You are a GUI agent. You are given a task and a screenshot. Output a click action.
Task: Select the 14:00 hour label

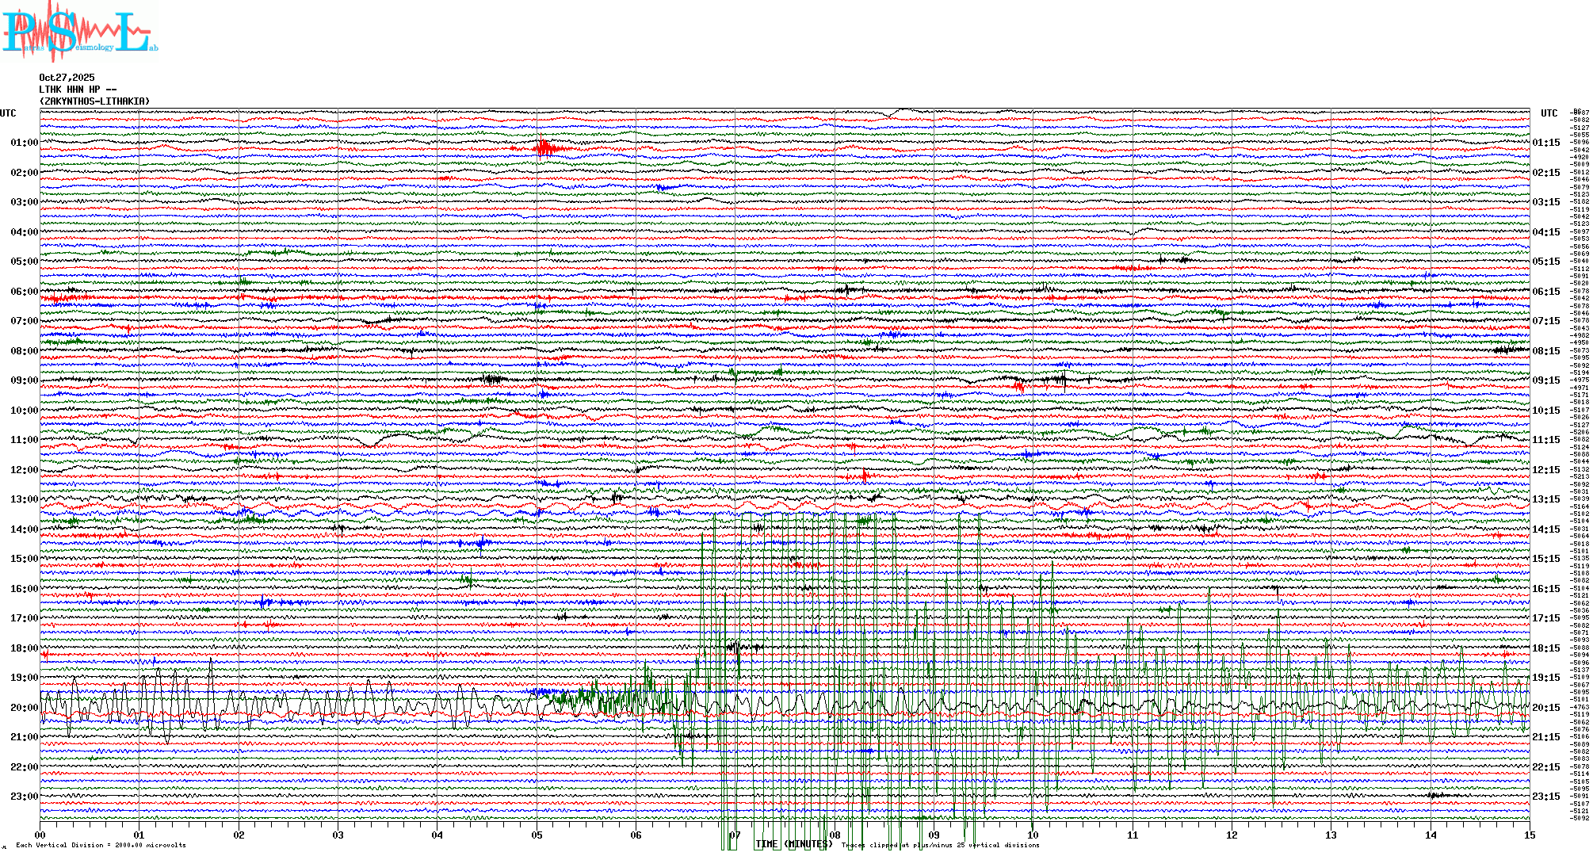coord(24,529)
